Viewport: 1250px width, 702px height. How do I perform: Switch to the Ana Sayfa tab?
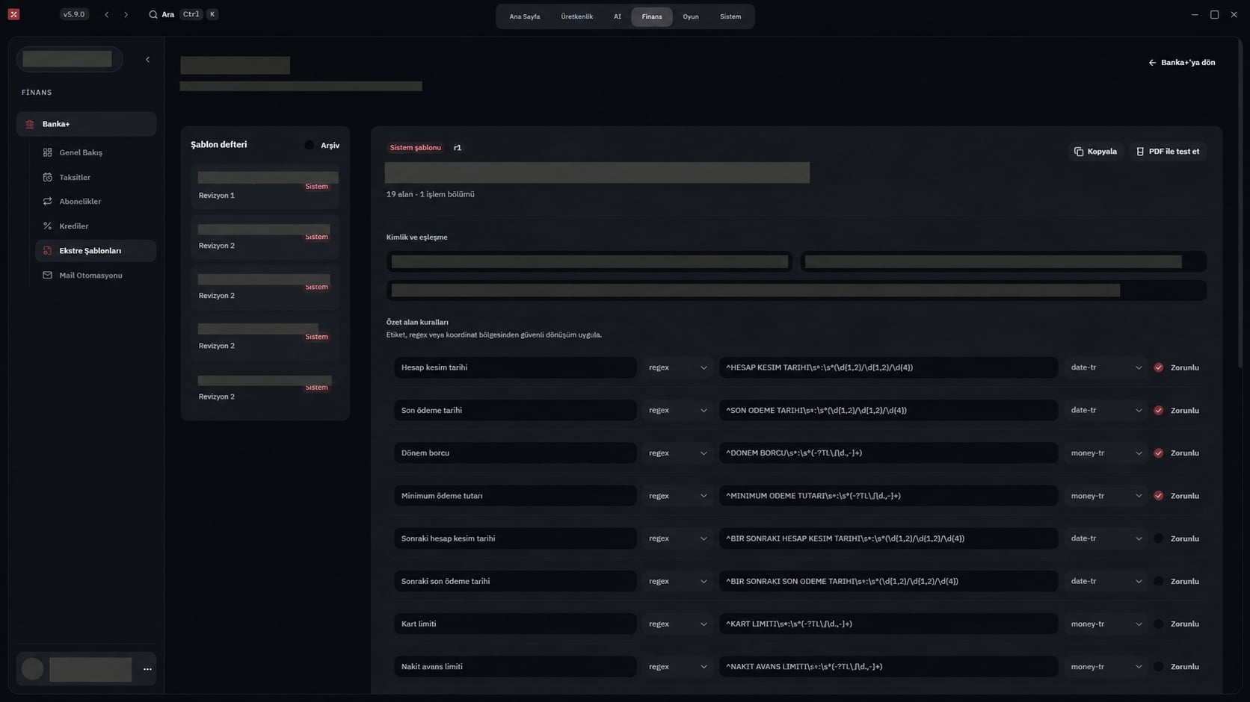tap(525, 16)
